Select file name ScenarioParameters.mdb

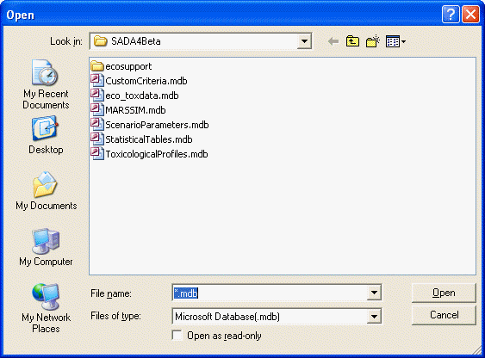pos(157,125)
